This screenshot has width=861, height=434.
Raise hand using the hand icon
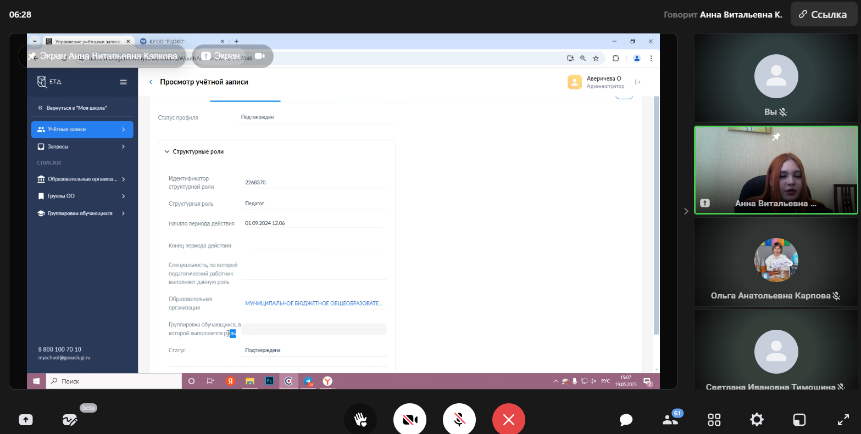(x=360, y=420)
